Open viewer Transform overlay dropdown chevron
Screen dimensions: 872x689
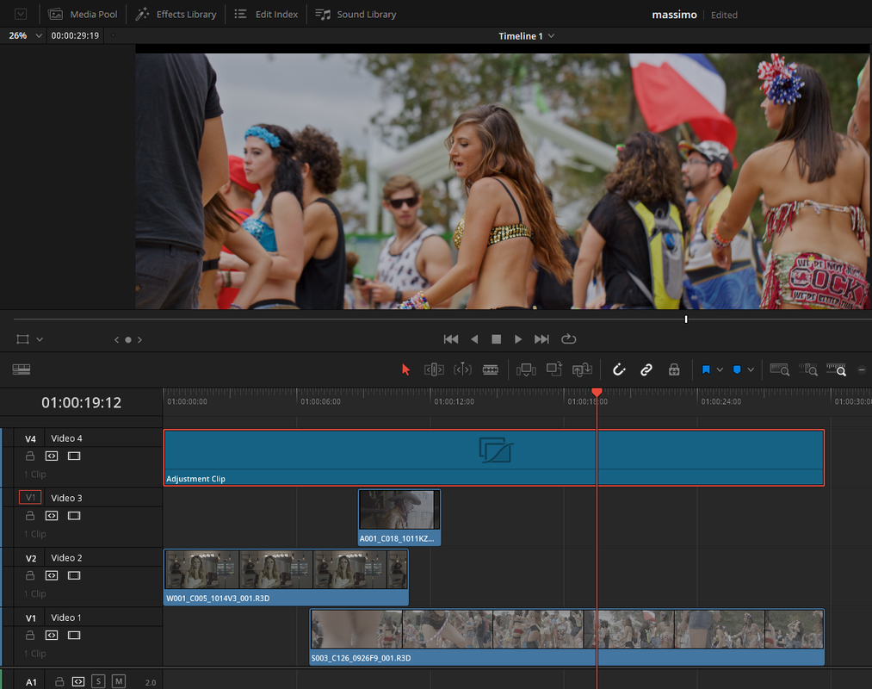40,339
